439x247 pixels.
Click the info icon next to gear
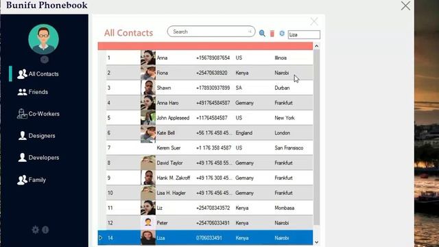tap(45, 230)
